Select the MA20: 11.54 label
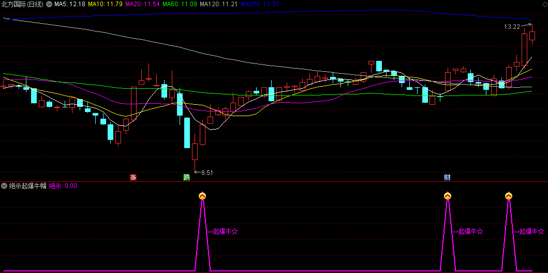Image resolution: width=548 pixels, height=273 pixels. [143, 4]
